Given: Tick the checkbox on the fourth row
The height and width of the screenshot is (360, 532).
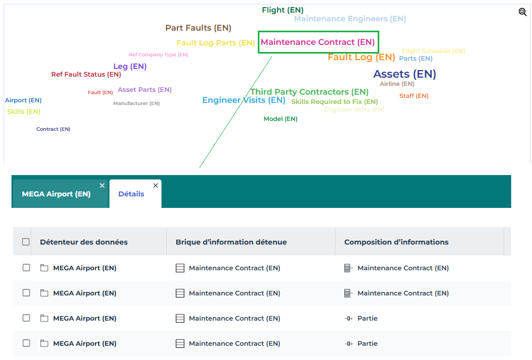Looking at the screenshot, I should pos(26,344).
